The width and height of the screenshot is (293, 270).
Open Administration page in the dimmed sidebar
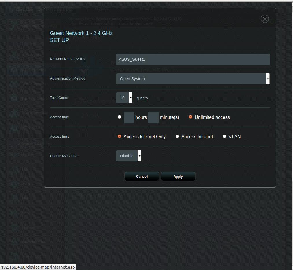coord(34,242)
